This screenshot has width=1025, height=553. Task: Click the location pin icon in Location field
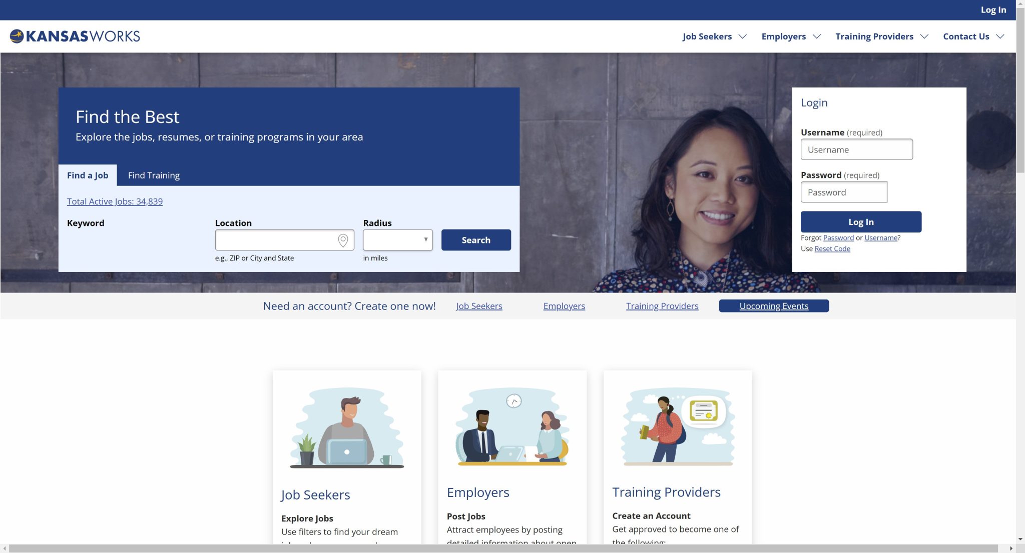click(x=343, y=240)
